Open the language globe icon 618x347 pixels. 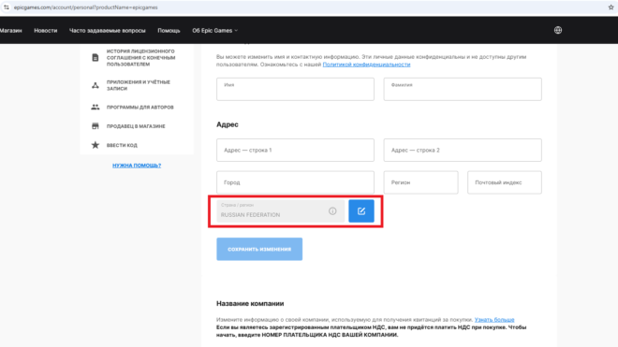click(558, 30)
